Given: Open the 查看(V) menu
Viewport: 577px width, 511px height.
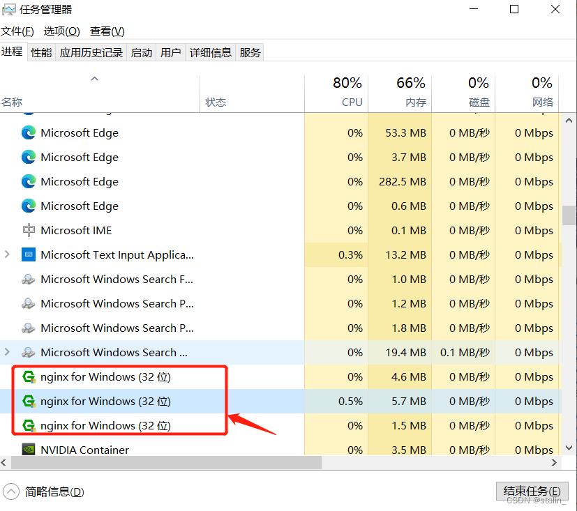Looking at the screenshot, I should 107,31.
